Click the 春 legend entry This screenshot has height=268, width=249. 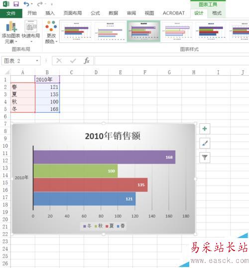tap(121, 226)
